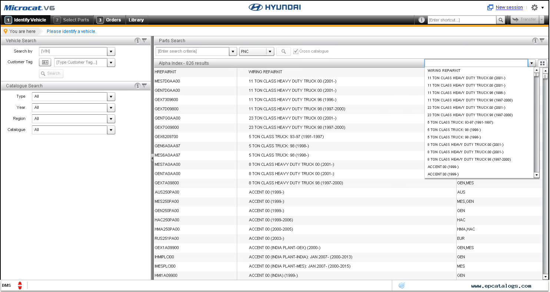Screen dimensions: 550x292
Task: Collapse the Vehicle Search panel
Action: tap(145, 41)
